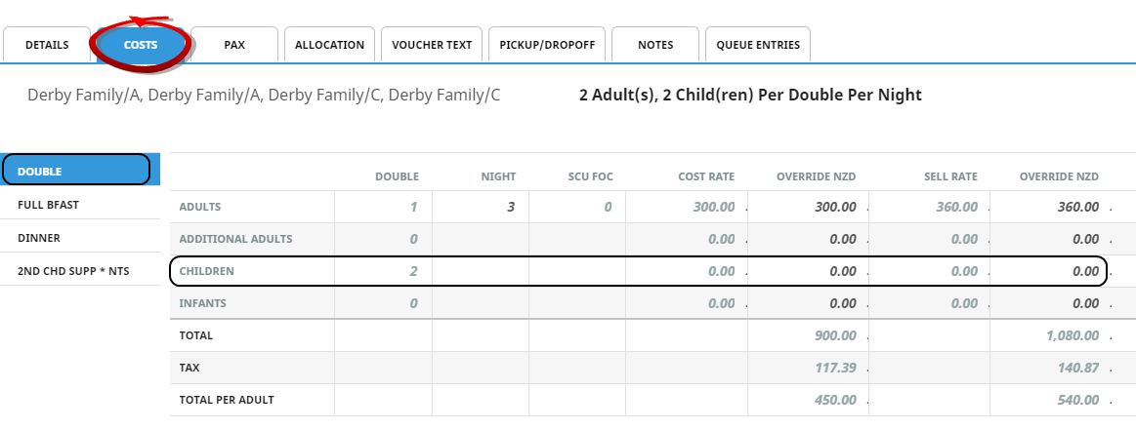The image size is (1136, 430).
Task: Show the Queue Entries tab
Action: pyautogui.click(x=758, y=45)
